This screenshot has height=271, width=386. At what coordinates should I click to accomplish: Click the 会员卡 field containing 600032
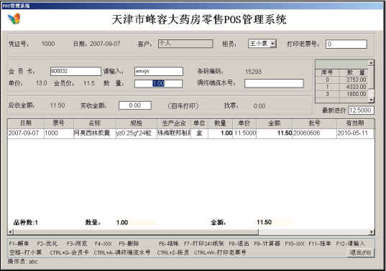point(75,71)
